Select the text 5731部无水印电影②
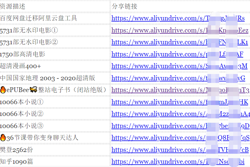Image resolution: width=250 pixels, height=167 pixels. coord(29,42)
